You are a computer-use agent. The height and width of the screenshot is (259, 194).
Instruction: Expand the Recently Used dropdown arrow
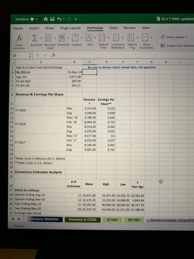coord(55,38)
